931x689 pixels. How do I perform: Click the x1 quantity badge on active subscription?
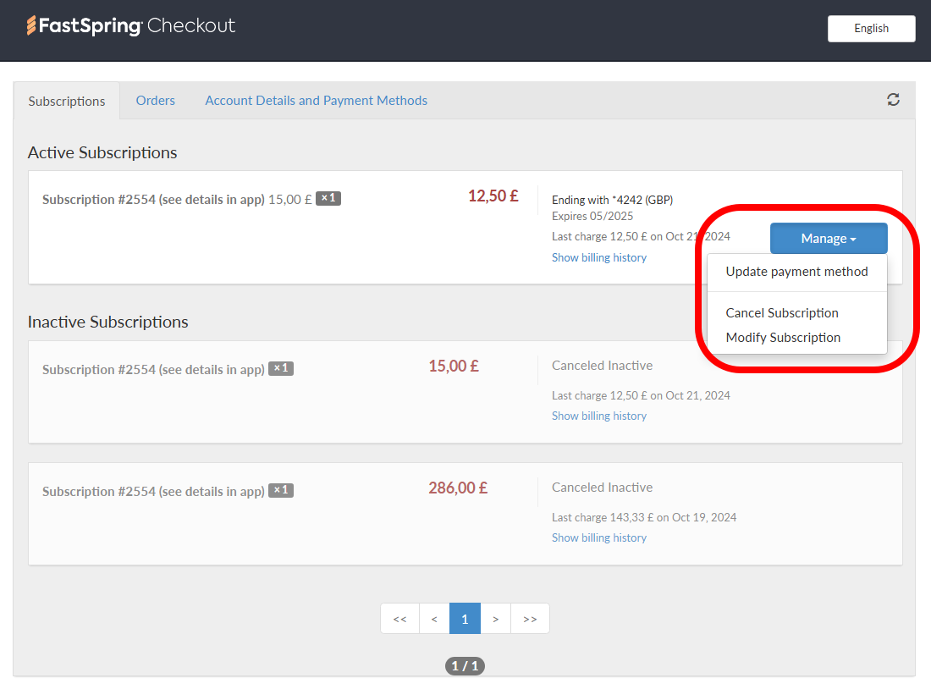pyautogui.click(x=328, y=198)
